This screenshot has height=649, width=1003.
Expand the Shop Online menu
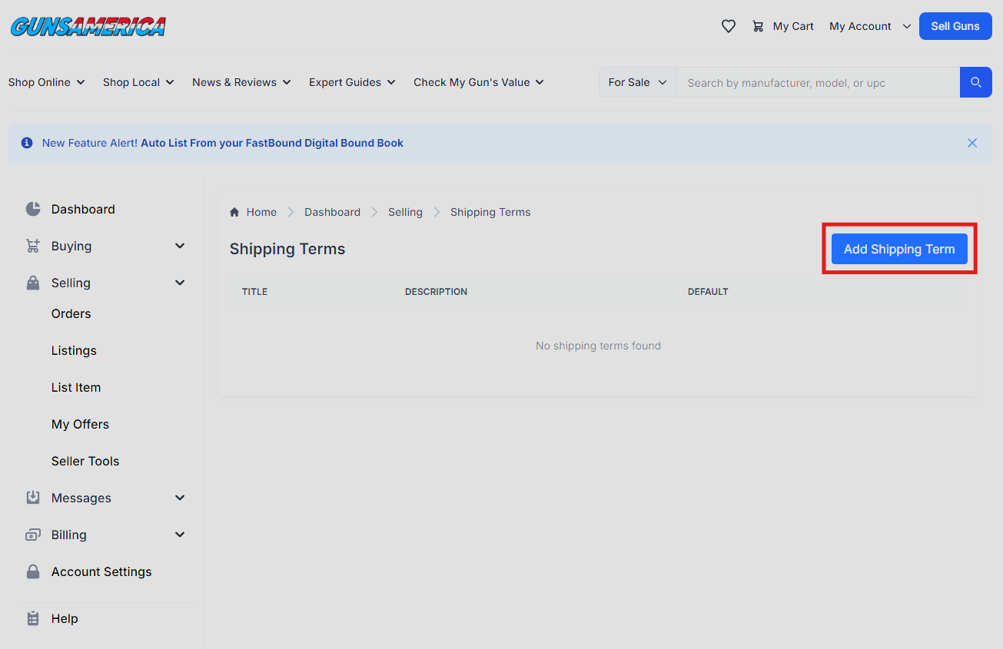coord(46,82)
